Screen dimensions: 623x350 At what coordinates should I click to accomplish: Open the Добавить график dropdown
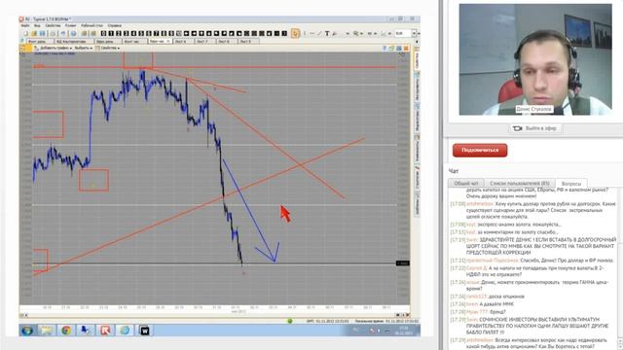coord(55,48)
